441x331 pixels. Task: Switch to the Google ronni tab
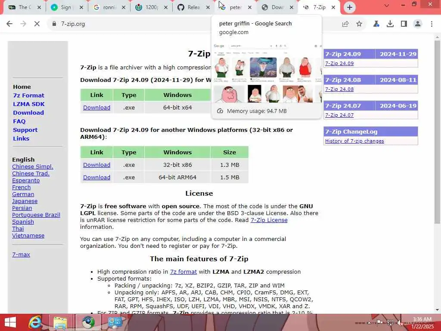tap(109, 7)
